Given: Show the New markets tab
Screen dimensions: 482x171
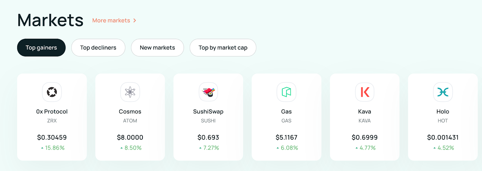Looking at the screenshot, I should 157,48.
